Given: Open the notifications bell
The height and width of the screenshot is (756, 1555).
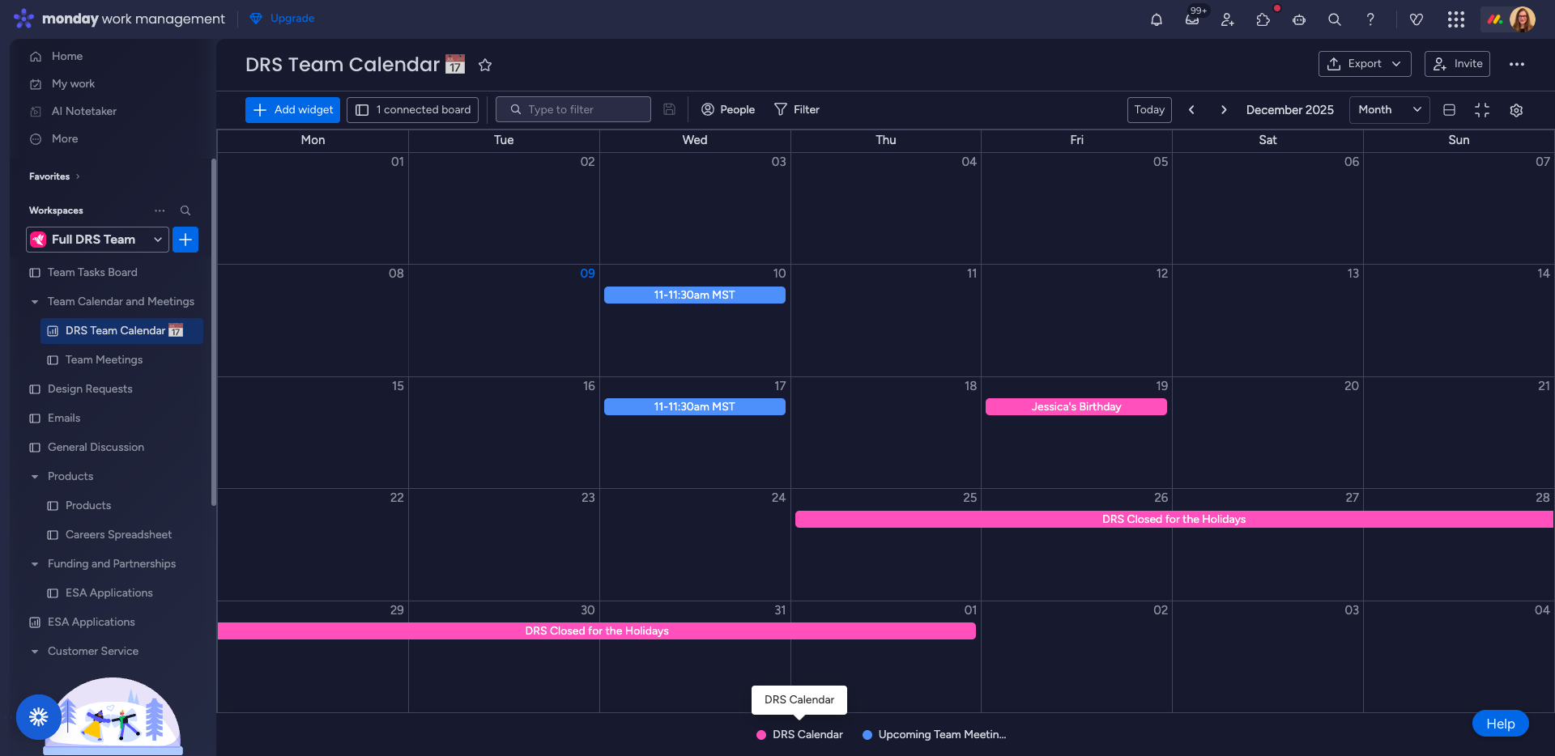Looking at the screenshot, I should point(1156,19).
